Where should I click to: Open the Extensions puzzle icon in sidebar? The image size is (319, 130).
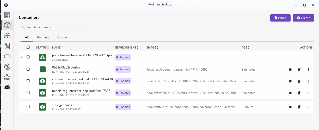tap(7, 77)
